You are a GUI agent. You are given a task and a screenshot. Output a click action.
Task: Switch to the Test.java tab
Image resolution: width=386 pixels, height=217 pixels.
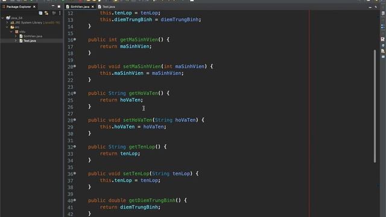[x=107, y=7]
